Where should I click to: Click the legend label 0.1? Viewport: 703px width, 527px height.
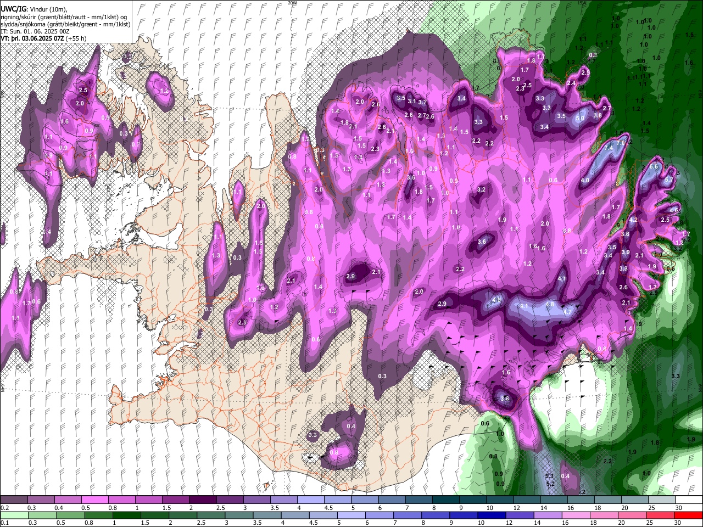[4, 523]
